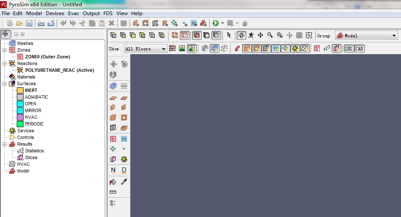Screen dimensions: 401x217
Task: Click the draw mesh tool icon
Action: click(113, 86)
